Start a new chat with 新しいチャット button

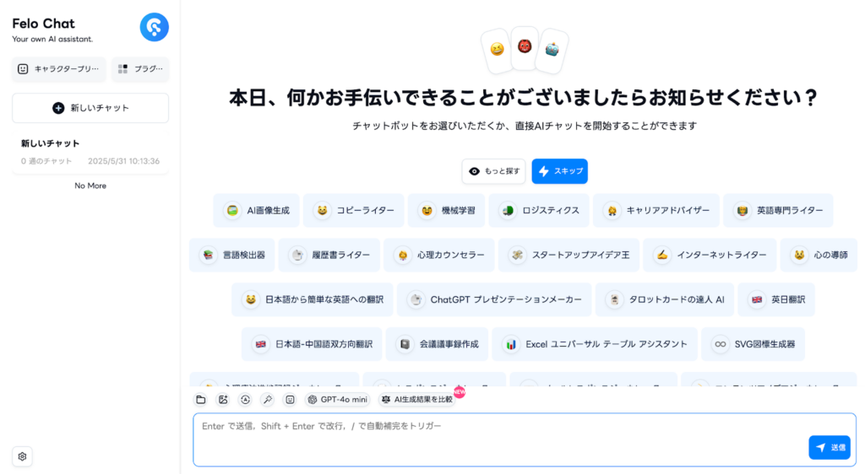[x=90, y=108]
